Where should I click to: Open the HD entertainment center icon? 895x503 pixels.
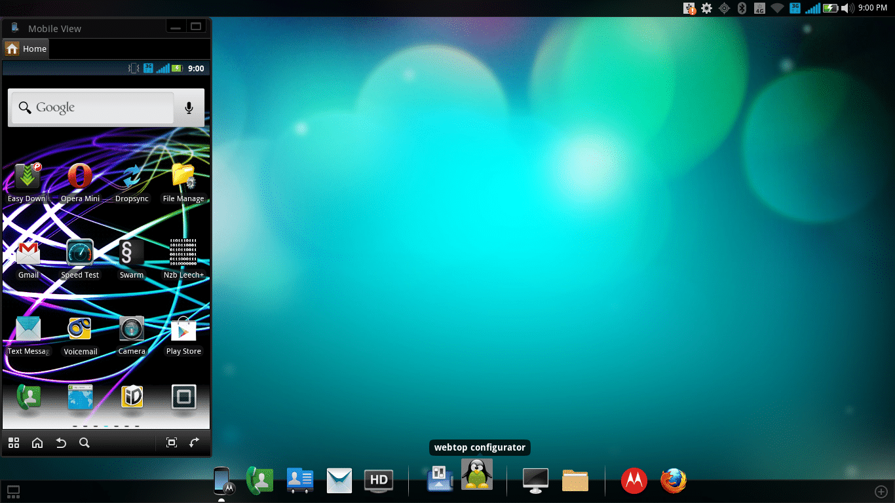click(378, 481)
